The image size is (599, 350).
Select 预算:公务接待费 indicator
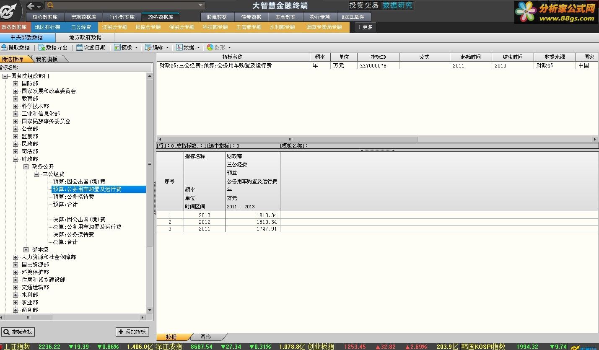[x=74, y=197]
